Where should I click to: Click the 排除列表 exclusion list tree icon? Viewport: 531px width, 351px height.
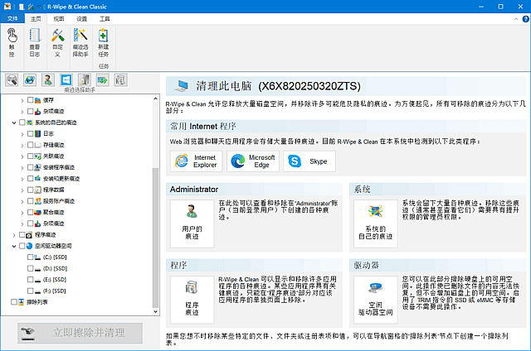[22, 301]
